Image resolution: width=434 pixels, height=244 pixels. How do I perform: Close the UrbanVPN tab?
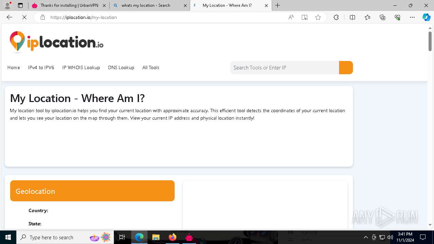pos(104,5)
